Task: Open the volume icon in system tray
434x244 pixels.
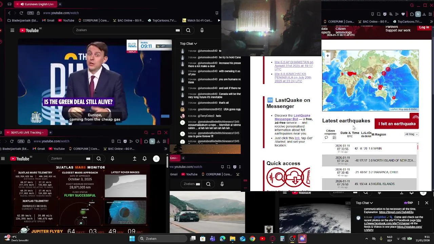Action: pyautogui.click(x=404, y=239)
